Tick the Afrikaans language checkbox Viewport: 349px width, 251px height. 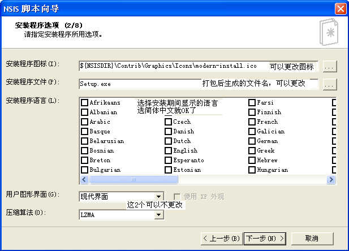point(84,102)
